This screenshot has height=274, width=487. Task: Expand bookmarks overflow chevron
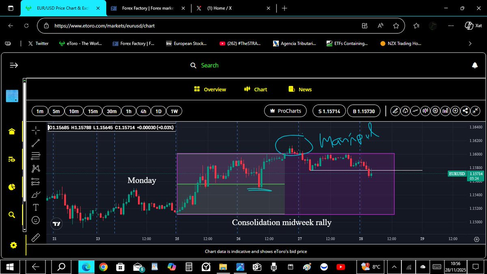point(470,43)
